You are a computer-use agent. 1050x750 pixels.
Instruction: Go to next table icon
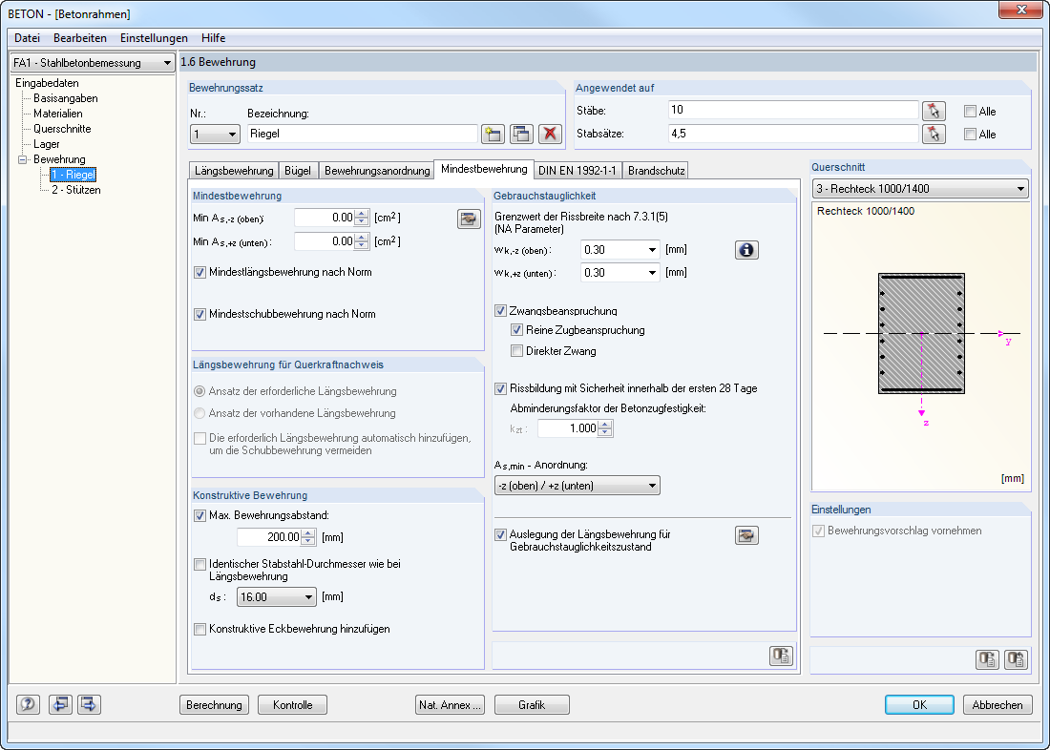(x=89, y=704)
